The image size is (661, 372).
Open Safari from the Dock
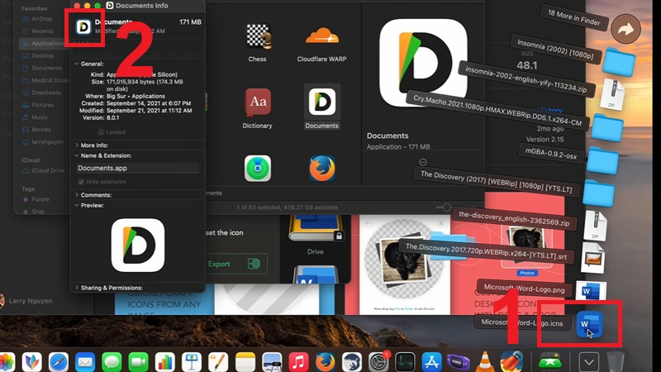[58, 362]
